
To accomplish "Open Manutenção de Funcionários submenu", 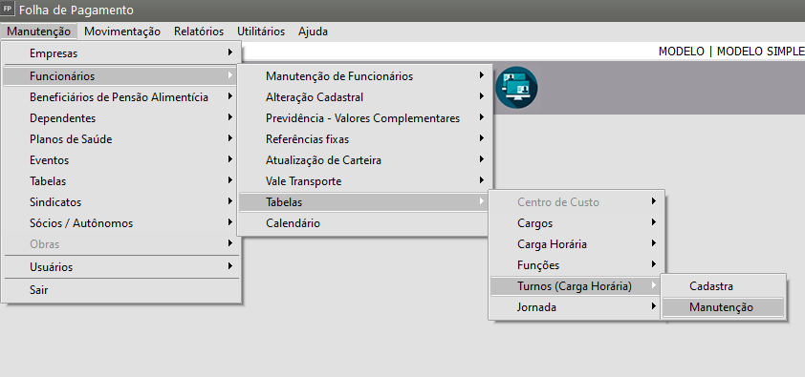I will [364, 76].
